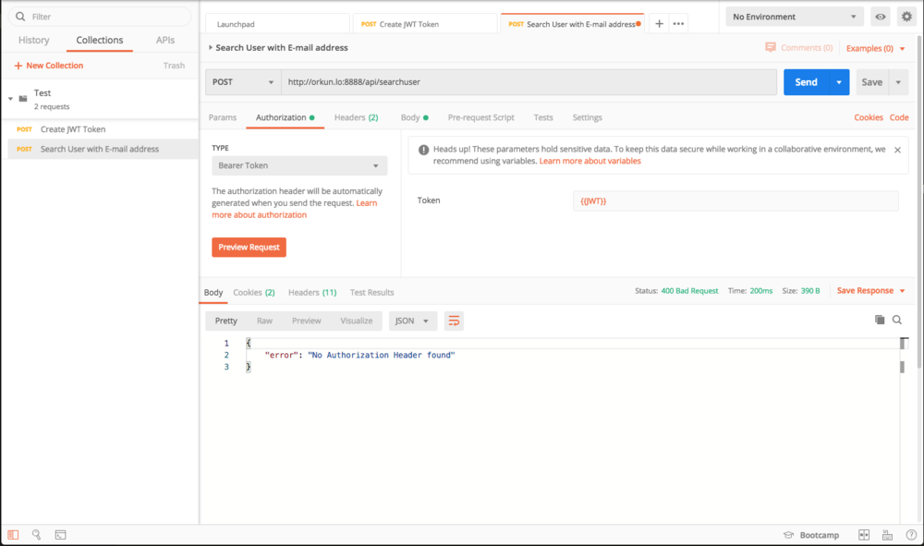Screen dimensions: 924x546
Task: Select Create JWT Token request in sidebar
Action: (x=73, y=129)
